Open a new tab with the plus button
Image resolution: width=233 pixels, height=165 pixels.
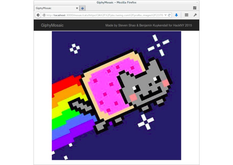pyautogui.click(x=82, y=8)
